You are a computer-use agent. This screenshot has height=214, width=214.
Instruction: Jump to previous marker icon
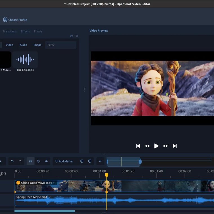(82, 161)
